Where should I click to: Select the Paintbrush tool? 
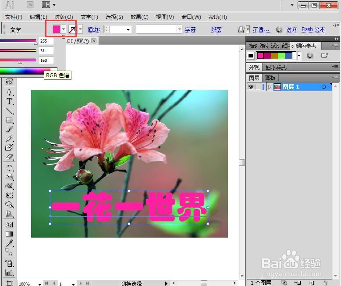9,129
